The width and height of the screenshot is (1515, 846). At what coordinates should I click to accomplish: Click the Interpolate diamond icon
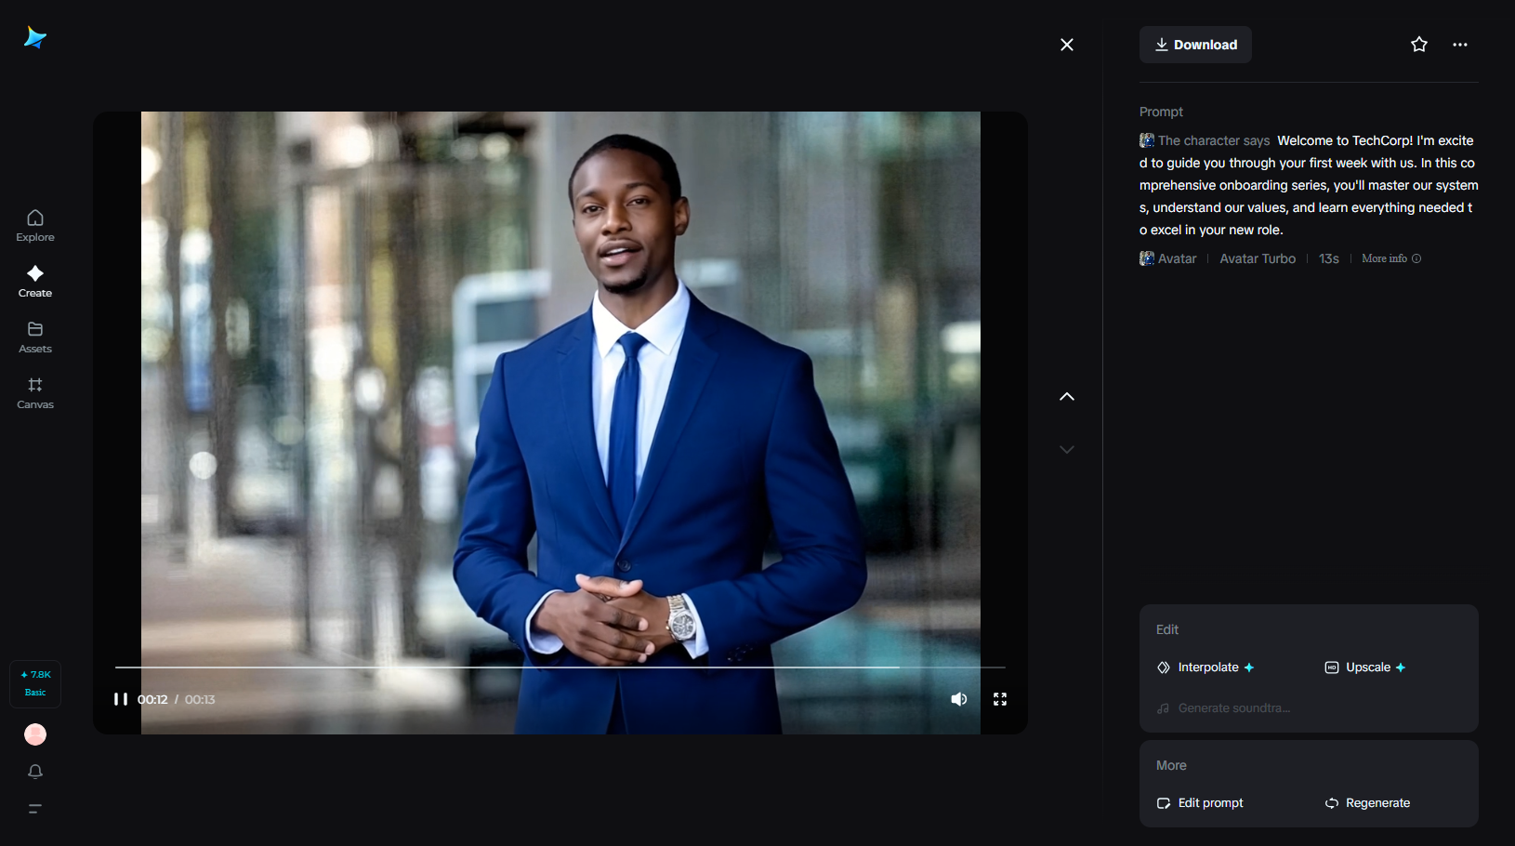tap(1164, 668)
